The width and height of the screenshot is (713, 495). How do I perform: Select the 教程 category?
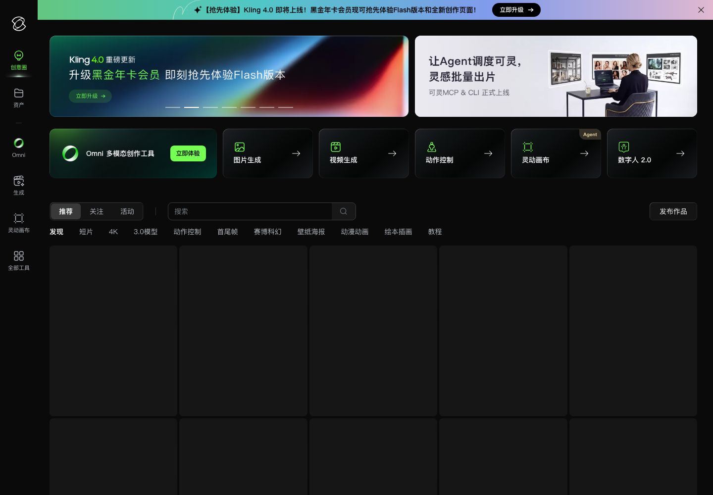point(435,232)
